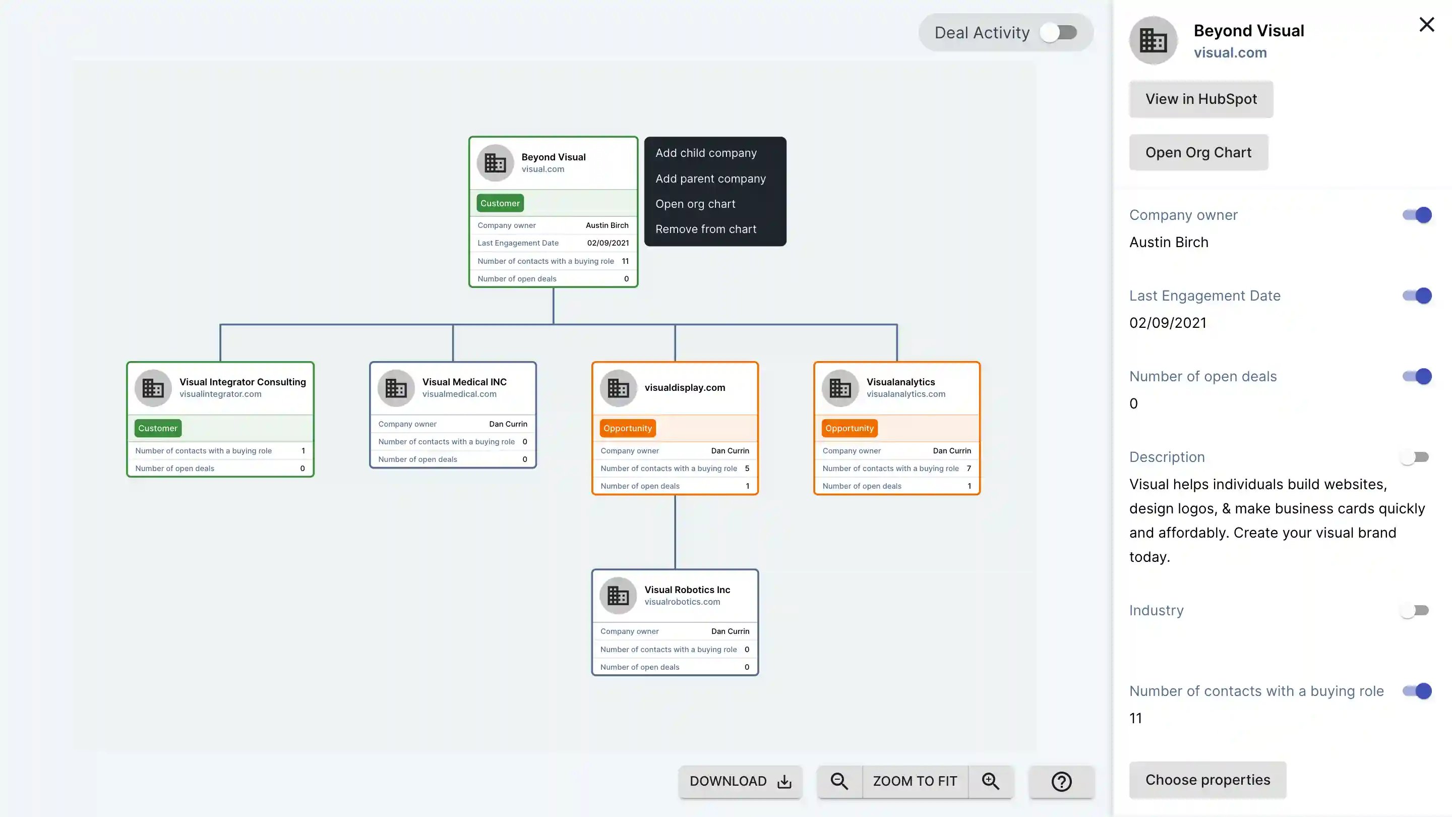This screenshot has height=817, width=1452.
Task: Click the visualdisplay.com building icon
Action: (x=618, y=388)
